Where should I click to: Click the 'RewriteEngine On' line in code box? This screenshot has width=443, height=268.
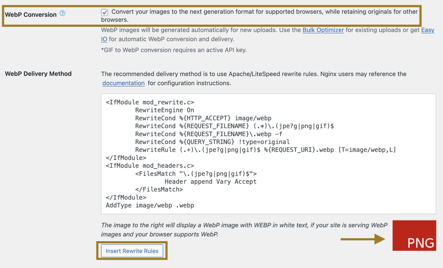[164, 110]
